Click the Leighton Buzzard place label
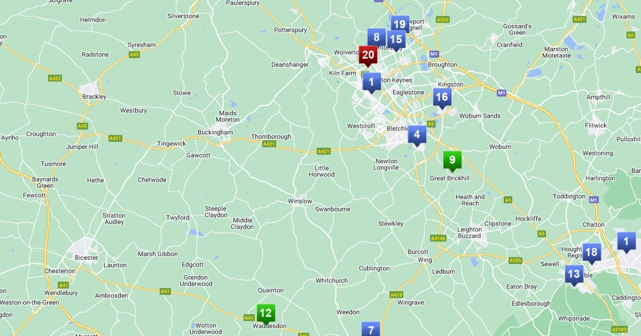Image resolution: width=641 pixels, height=336 pixels. tap(470, 233)
